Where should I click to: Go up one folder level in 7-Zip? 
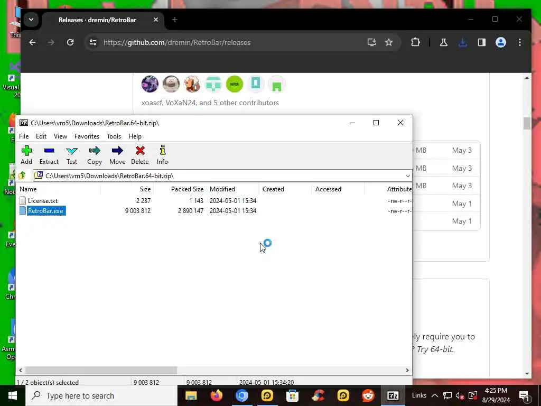pyautogui.click(x=22, y=176)
